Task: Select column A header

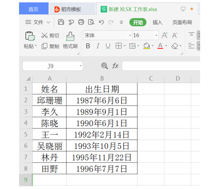Action: coord(49,79)
